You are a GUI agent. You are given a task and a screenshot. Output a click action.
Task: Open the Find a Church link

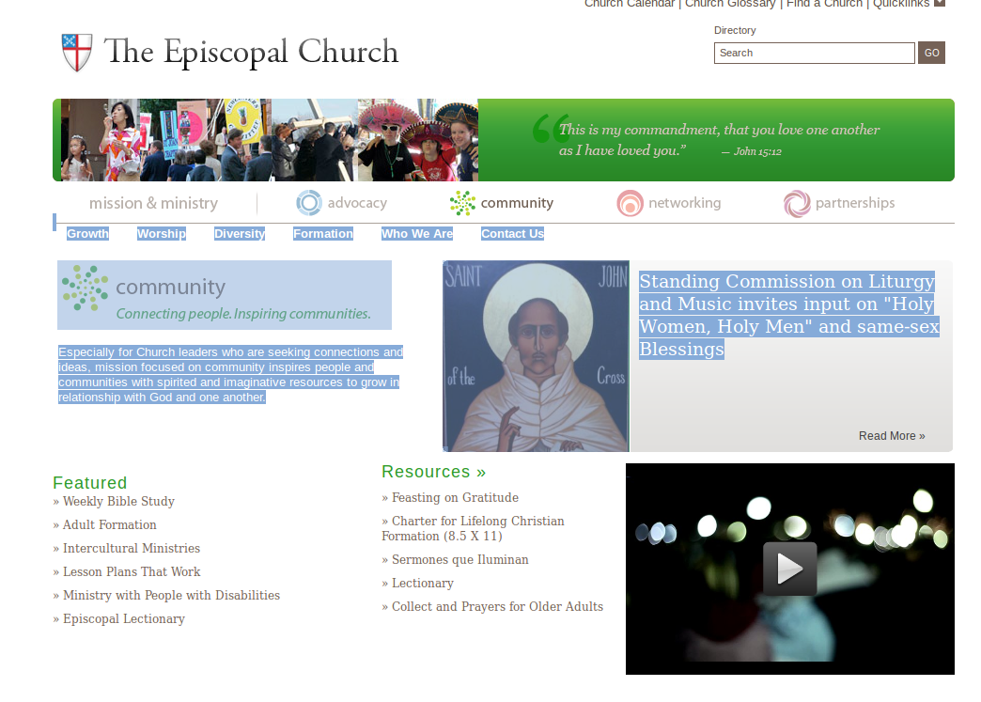pos(824,4)
